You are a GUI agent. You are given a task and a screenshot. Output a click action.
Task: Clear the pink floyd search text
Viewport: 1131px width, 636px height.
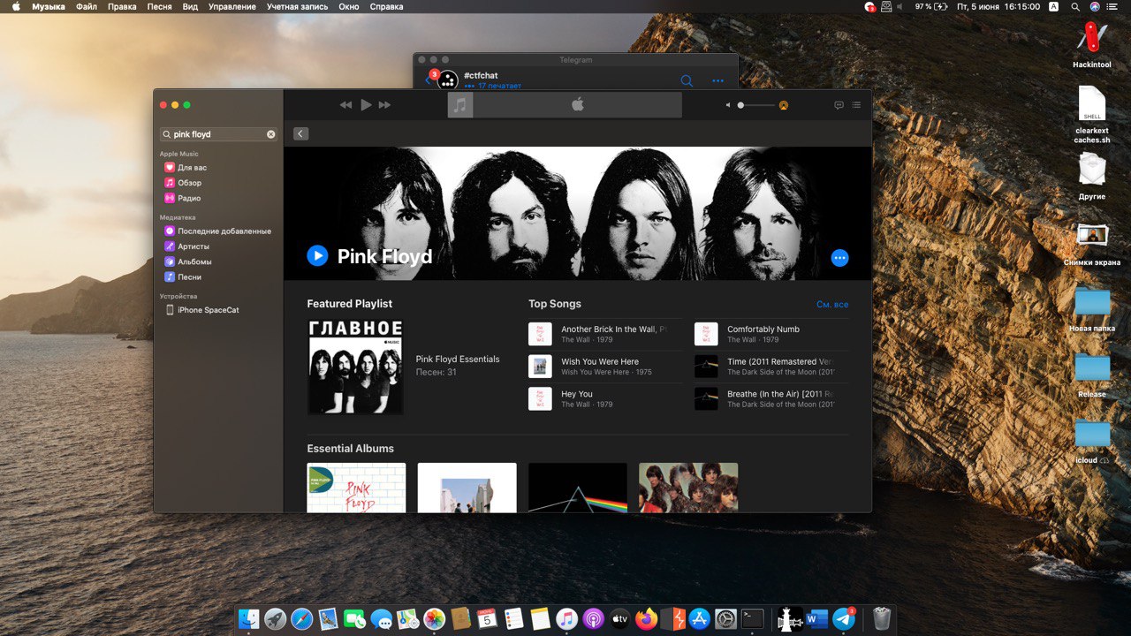271,134
